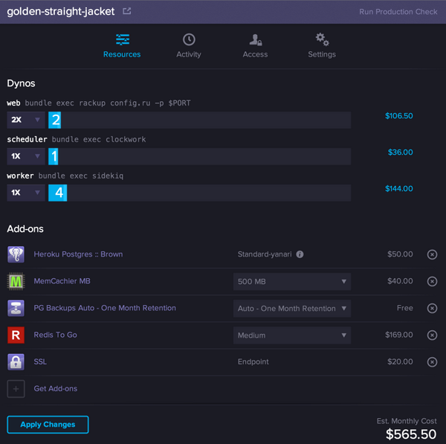Click the worker sidekiq command text
Image resolution: width=446 pixels, height=444 pixels.
click(81, 176)
